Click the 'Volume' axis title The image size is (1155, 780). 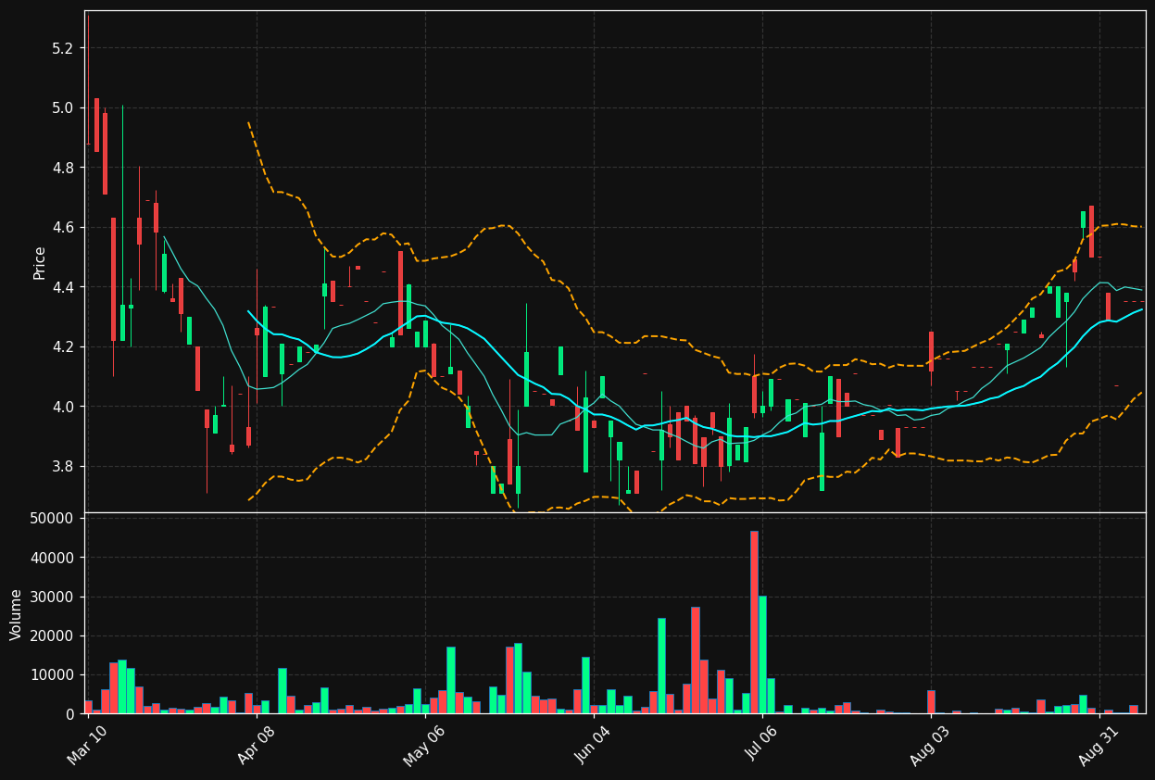(x=17, y=614)
